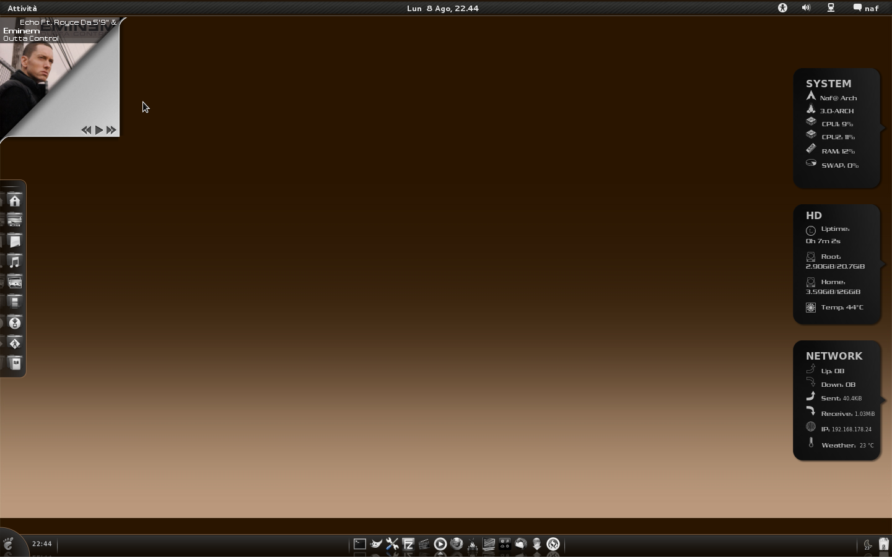Open the Public folder with pedestrian sign
Viewport: 892px width, 557px height.
pyautogui.click(x=15, y=343)
